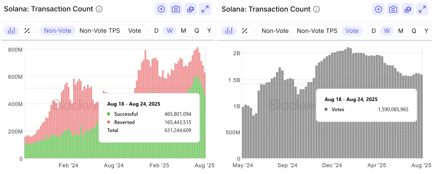
Task: Expand left chart to fullscreen
Action: point(205,9)
